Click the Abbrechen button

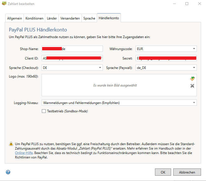coord(187,172)
